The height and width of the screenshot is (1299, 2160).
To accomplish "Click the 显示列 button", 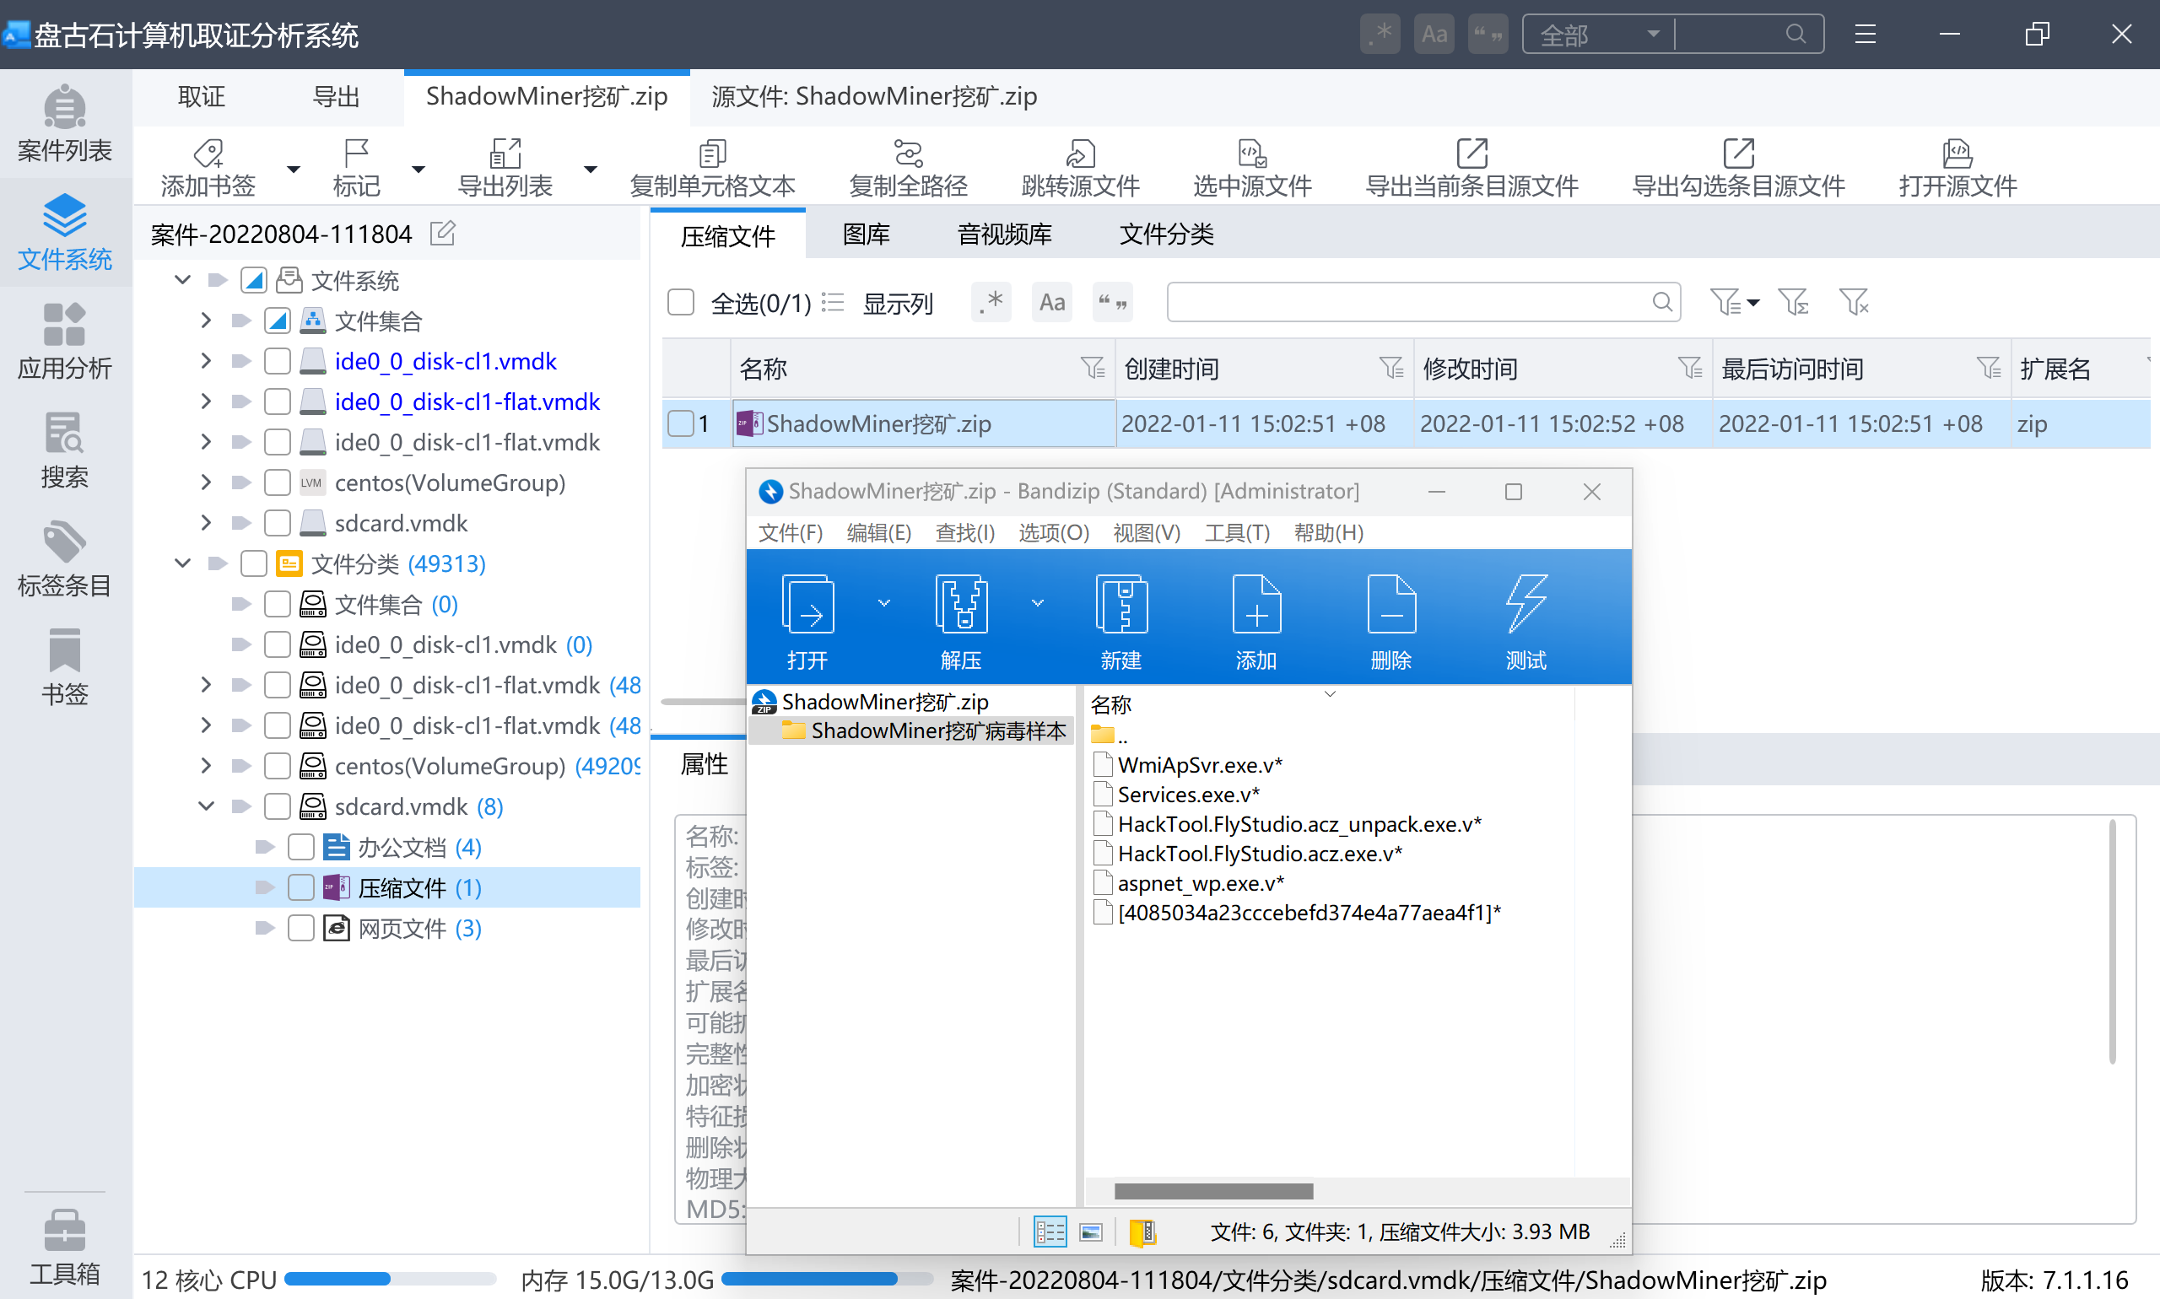I will coord(879,303).
